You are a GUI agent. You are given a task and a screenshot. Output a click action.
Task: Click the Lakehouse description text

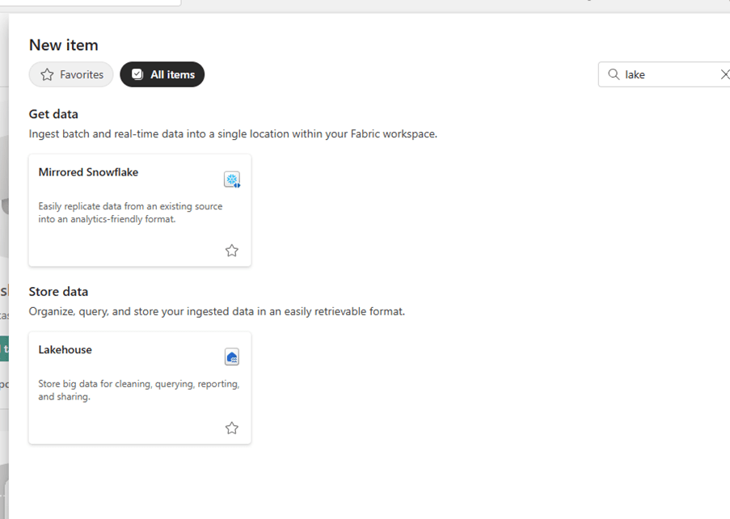pos(138,390)
